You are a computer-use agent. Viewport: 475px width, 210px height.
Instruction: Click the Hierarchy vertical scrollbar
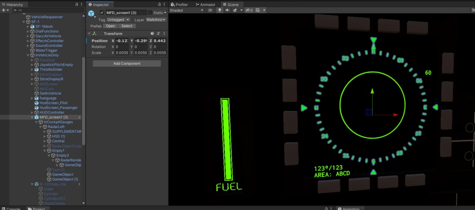(83, 102)
